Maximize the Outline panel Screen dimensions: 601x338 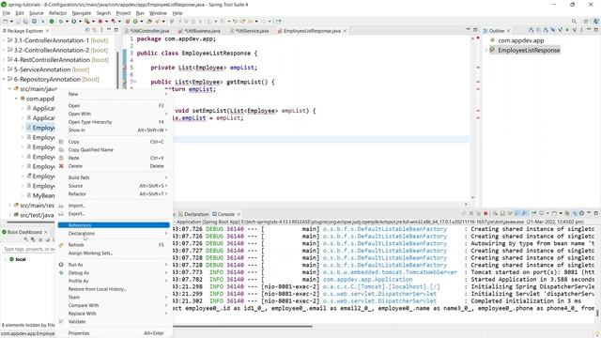point(595,30)
